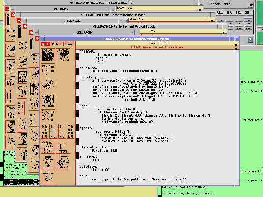The width and height of the screenshot is (263, 197).
Task: Open the pencil-and-ellipse domain editor icon
Action: coord(48,85)
